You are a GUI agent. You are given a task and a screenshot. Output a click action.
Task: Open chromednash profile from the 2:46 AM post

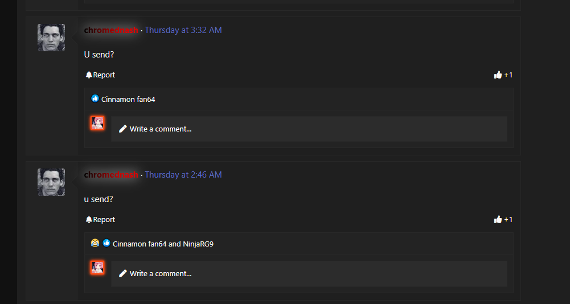[x=111, y=175]
